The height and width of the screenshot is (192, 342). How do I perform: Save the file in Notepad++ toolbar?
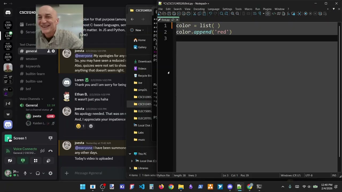[x=169, y=14]
